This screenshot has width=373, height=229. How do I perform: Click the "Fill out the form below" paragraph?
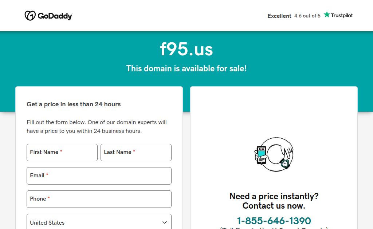click(x=97, y=127)
